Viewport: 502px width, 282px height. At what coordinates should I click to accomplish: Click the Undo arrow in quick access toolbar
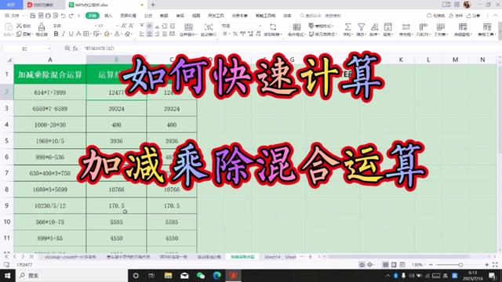coord(63,16)
